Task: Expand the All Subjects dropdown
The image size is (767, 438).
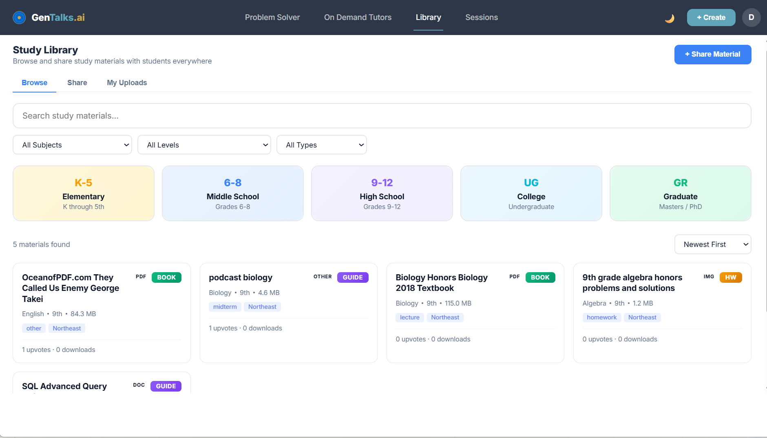Action: click(x=72, y=145)
